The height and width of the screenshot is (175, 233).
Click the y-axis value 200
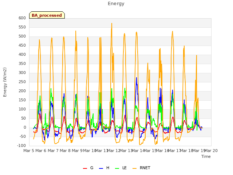click(22, 91)
